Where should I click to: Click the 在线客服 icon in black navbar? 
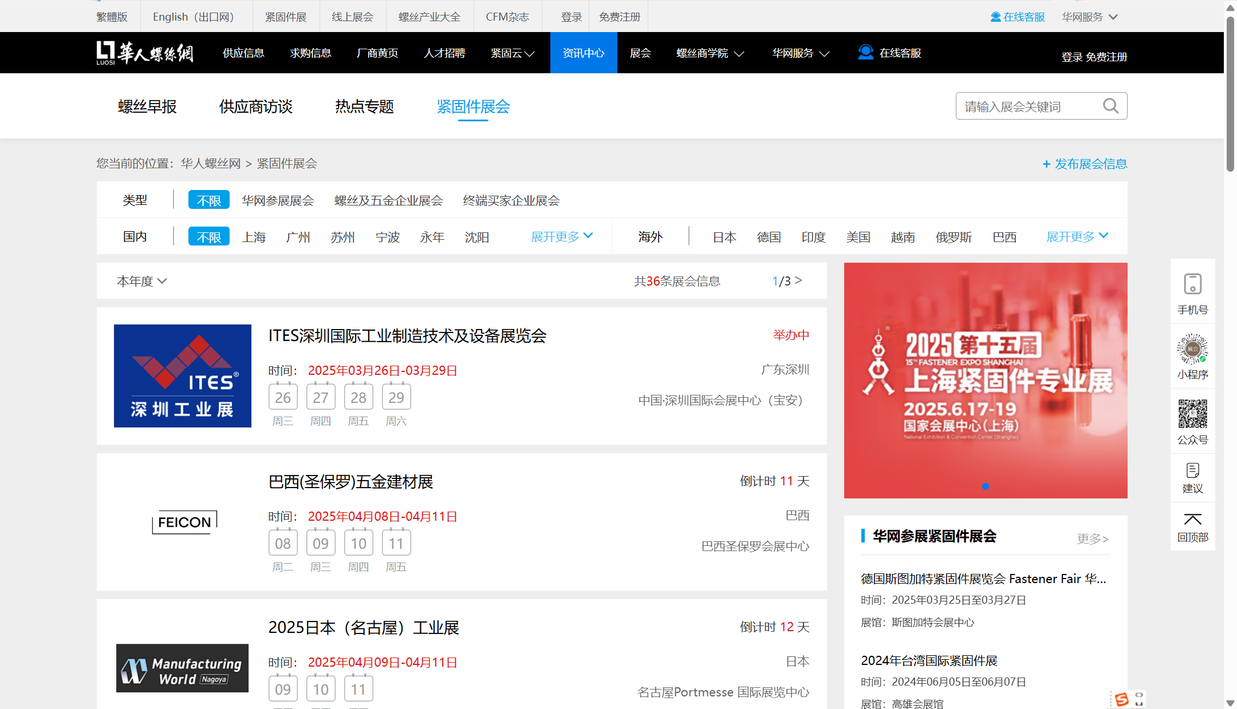click(865, 53)
